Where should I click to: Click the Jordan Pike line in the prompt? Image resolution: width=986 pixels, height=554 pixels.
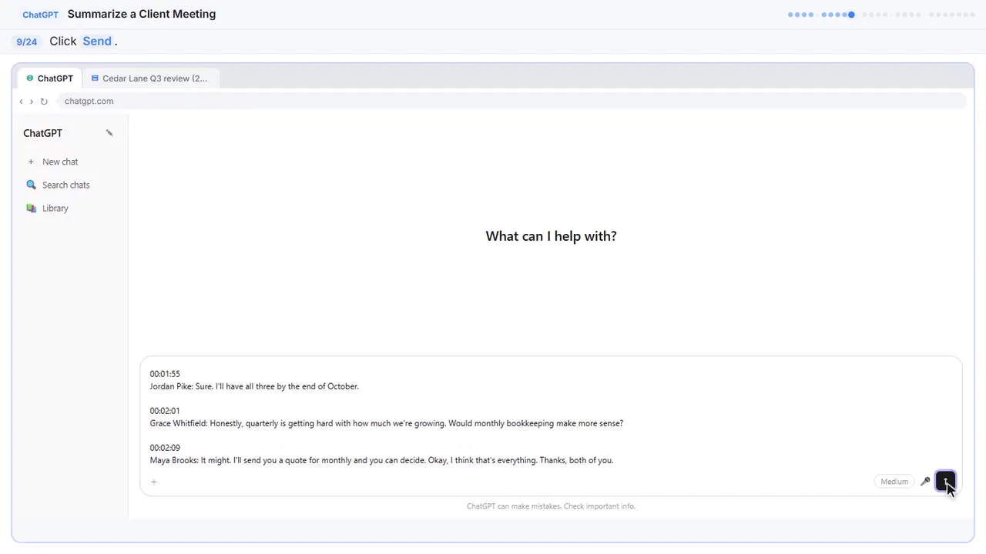pyautogui.click(x=254, y=386)
